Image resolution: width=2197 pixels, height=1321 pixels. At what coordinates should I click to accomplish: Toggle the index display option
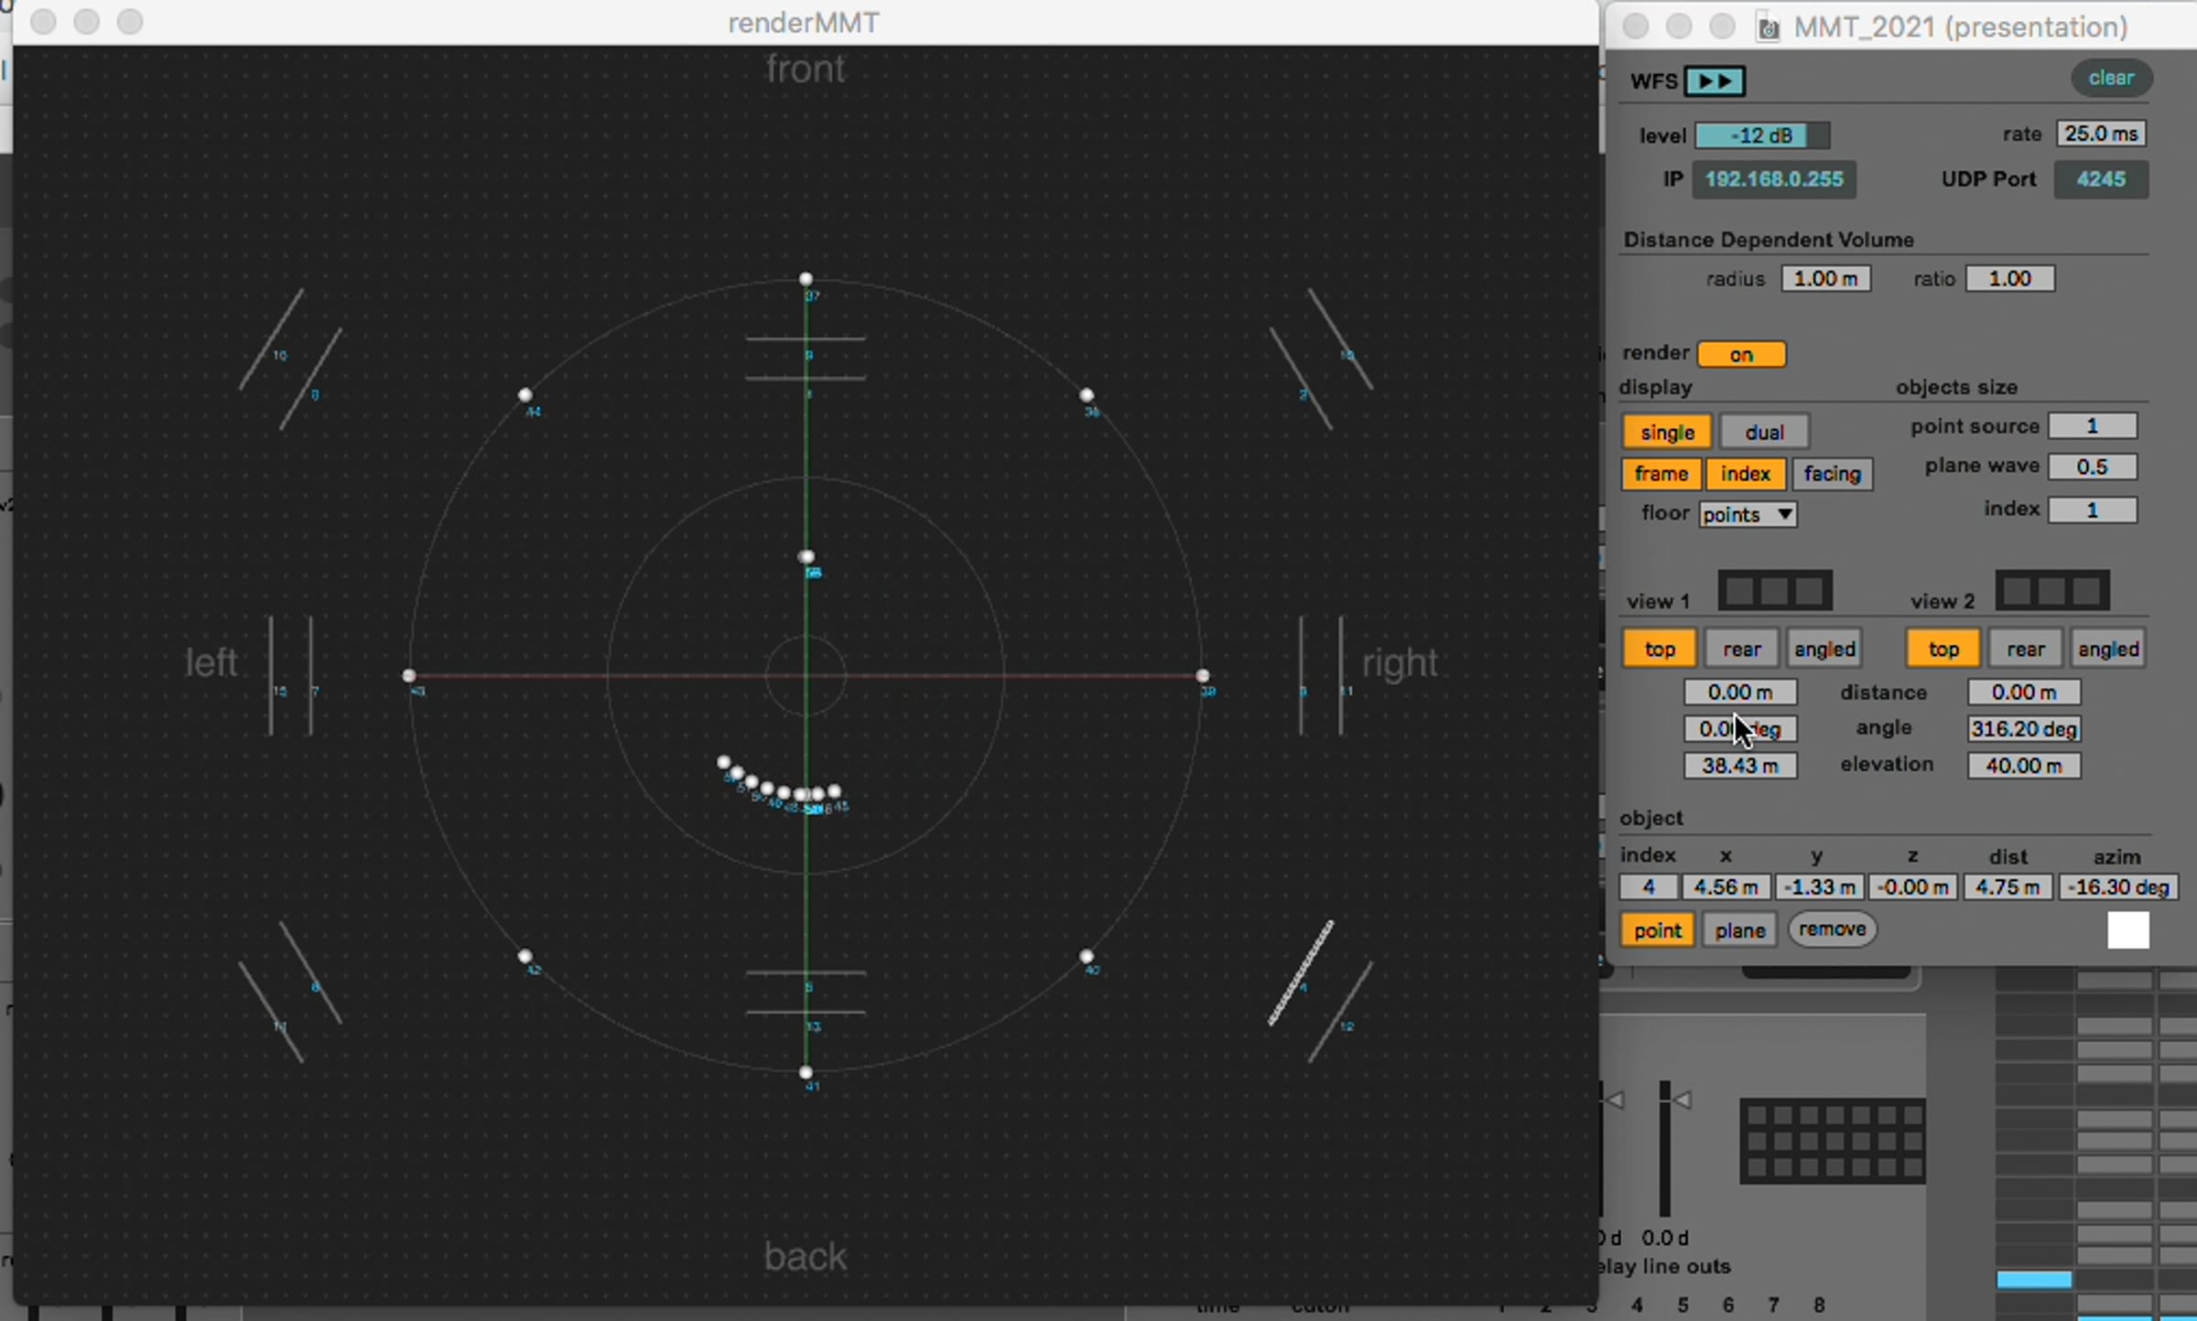tap(1746, 474)
